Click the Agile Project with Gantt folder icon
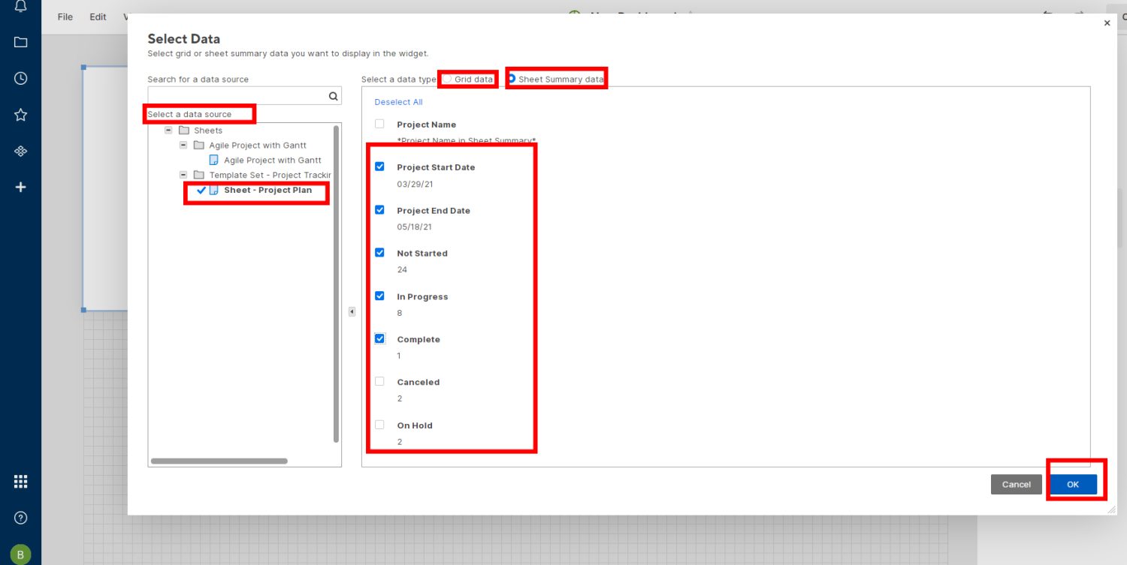This screenshot has width=1127, height=565. [x=199, y=146]
